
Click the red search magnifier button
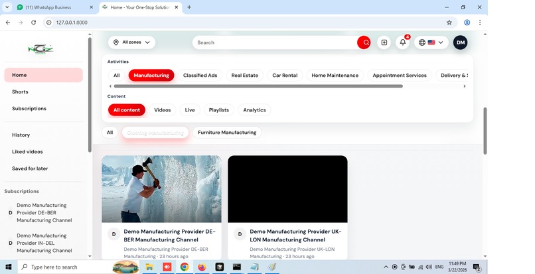[364, 42]
